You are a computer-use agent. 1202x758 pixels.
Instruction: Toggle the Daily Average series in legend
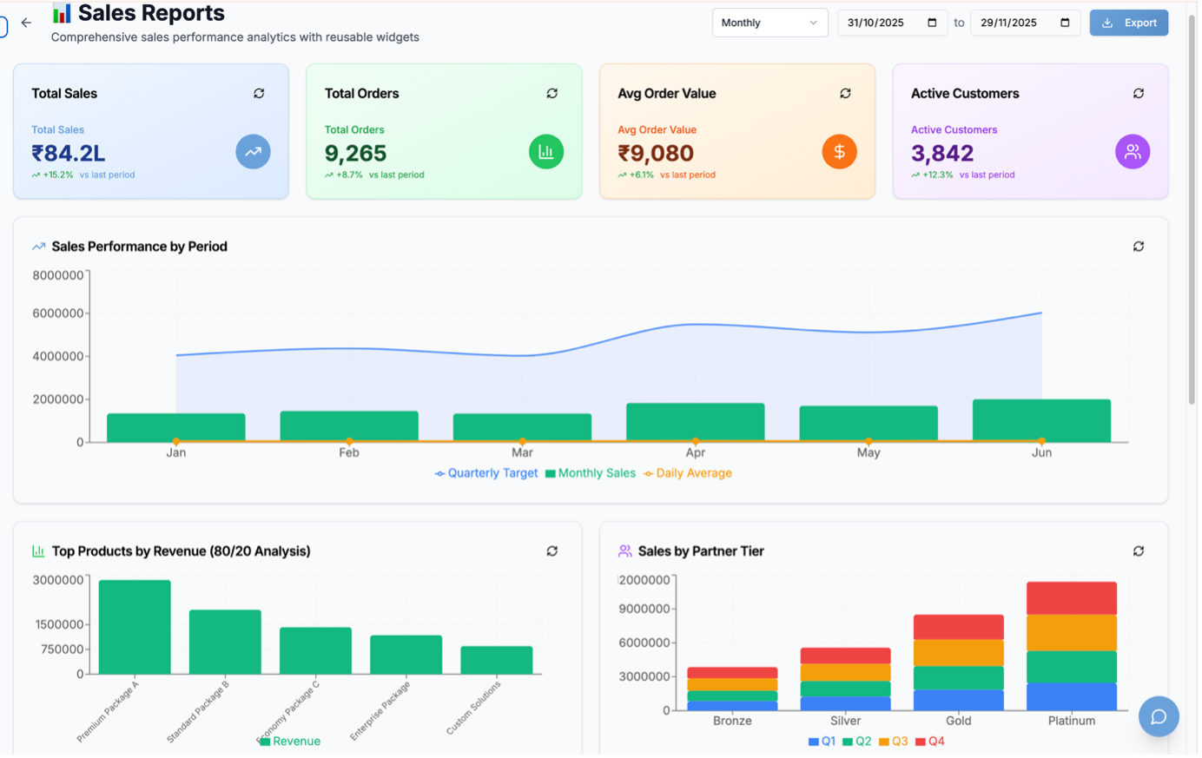(687, 472)
